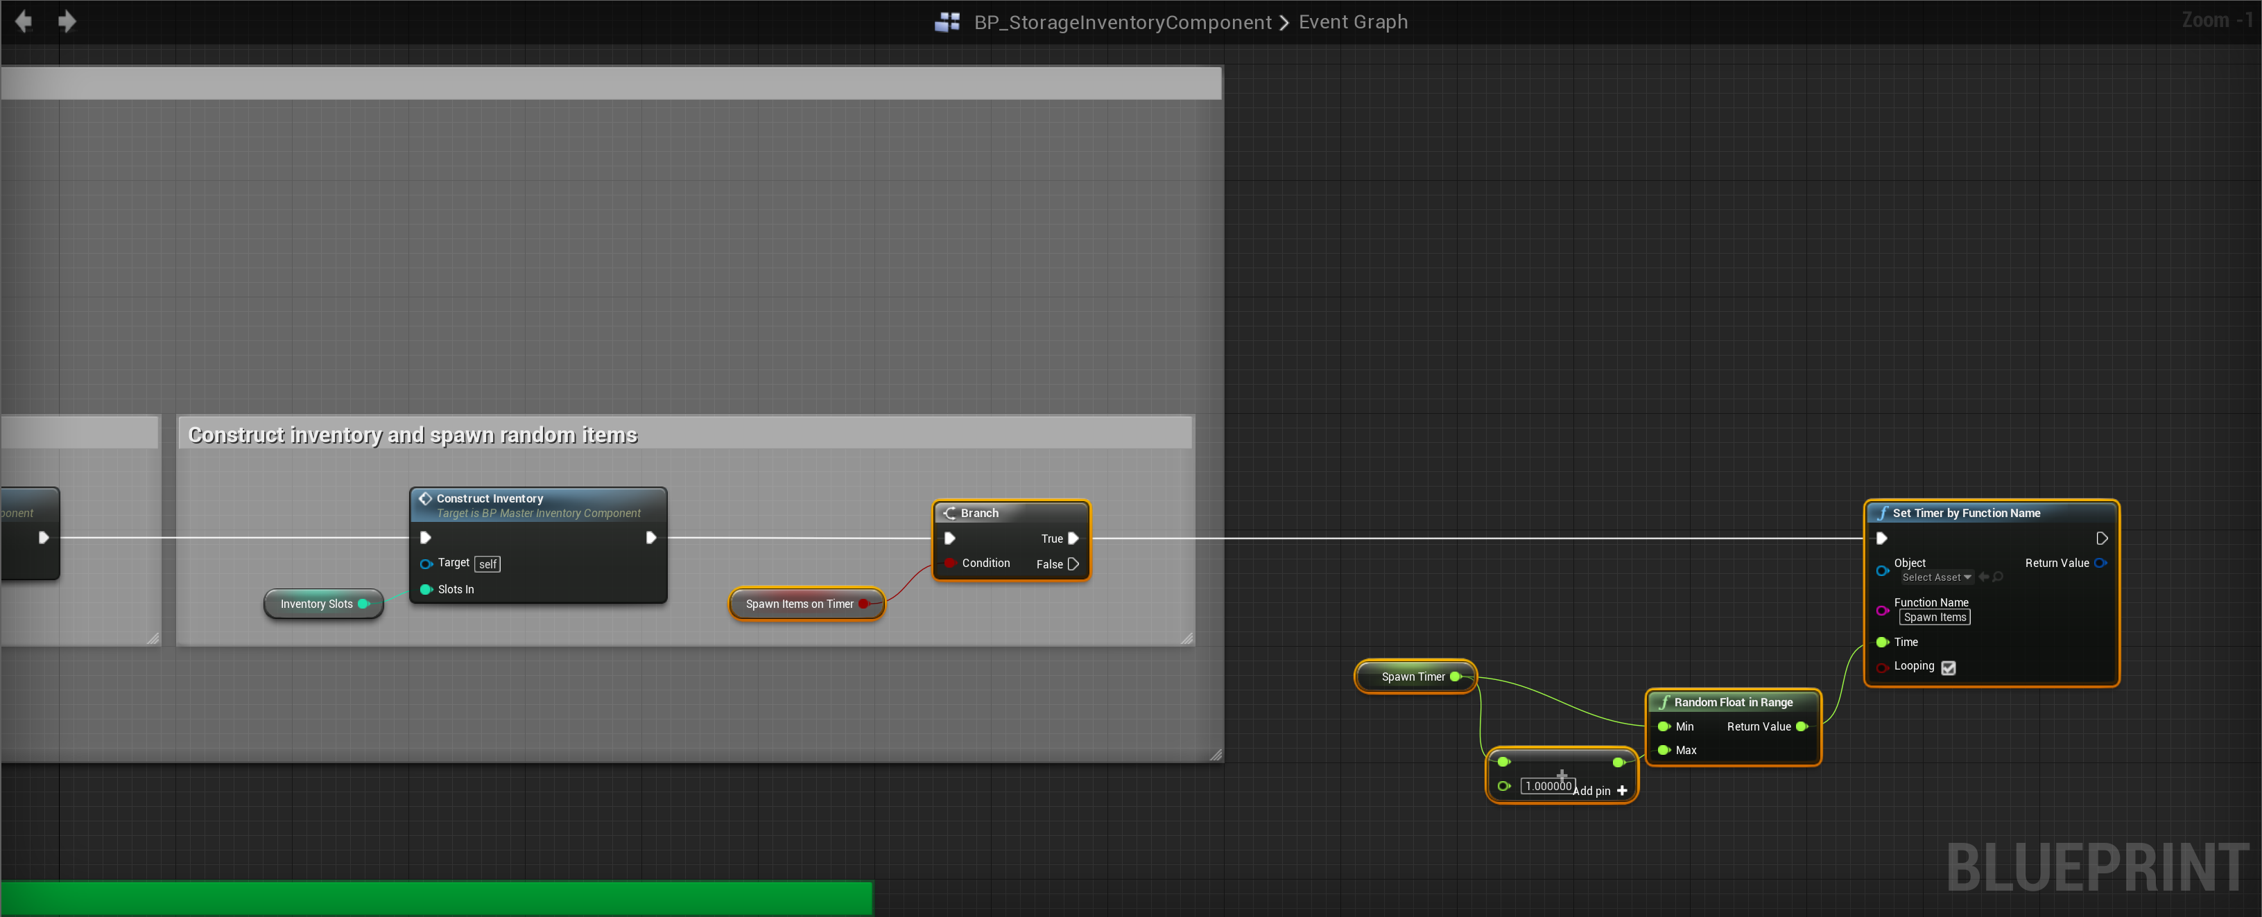
Task: Click resize handle of construct inventory comment
Action: click(1186, 638)
